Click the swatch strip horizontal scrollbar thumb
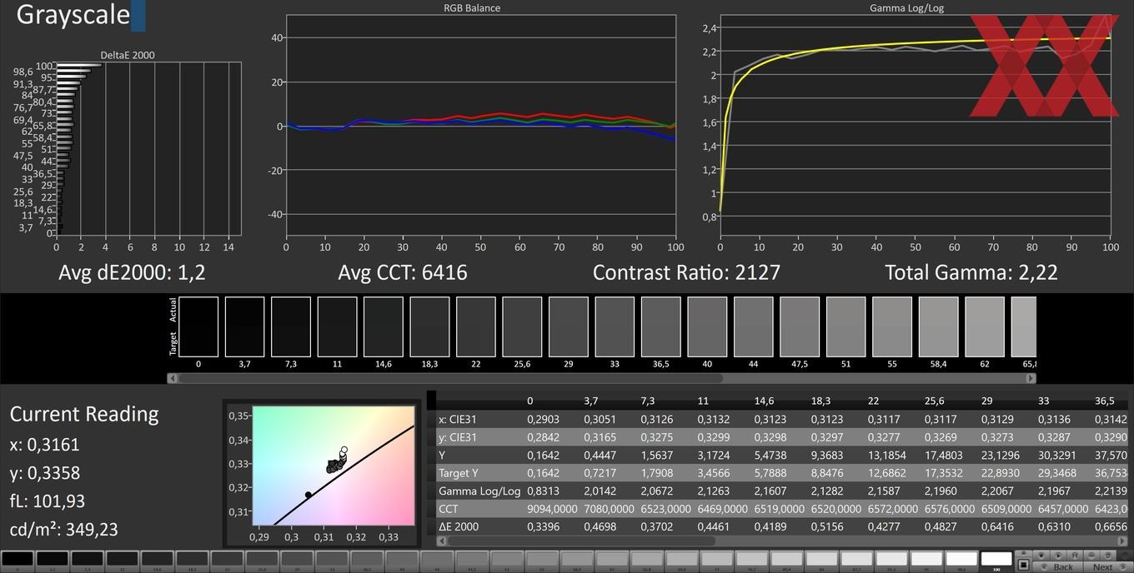The image size is (1134, 573). (x=450, y=378)
